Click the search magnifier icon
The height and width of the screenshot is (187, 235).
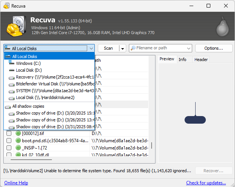[x=133, y=48]
